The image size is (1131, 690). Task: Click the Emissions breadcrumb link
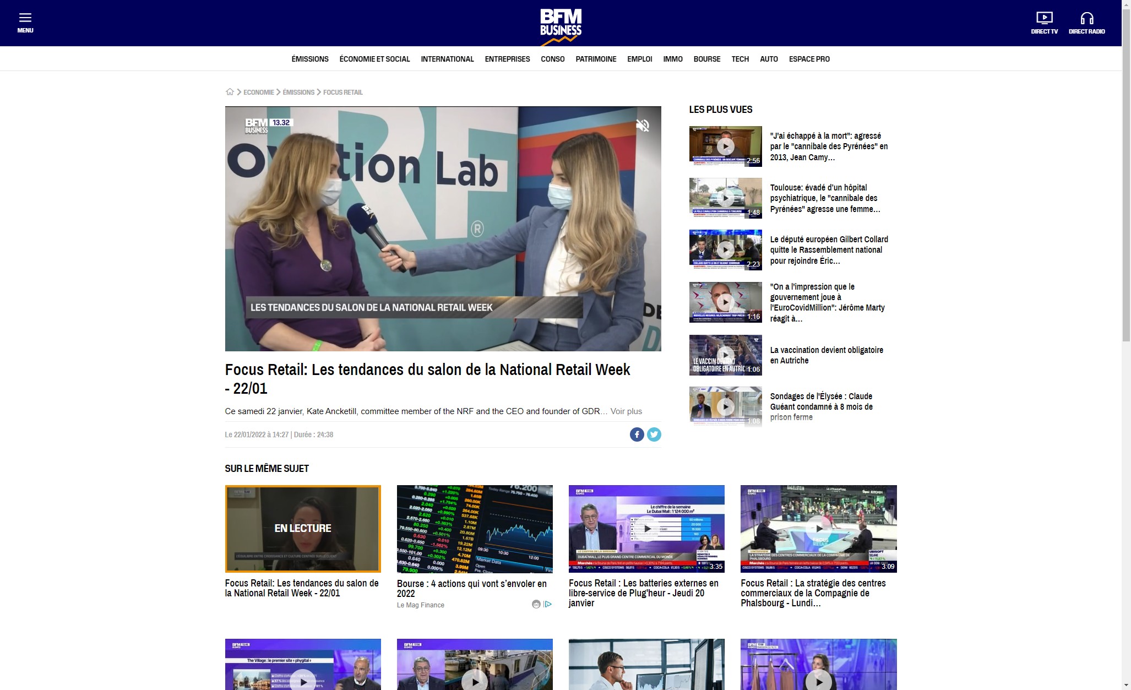(298, 92)
